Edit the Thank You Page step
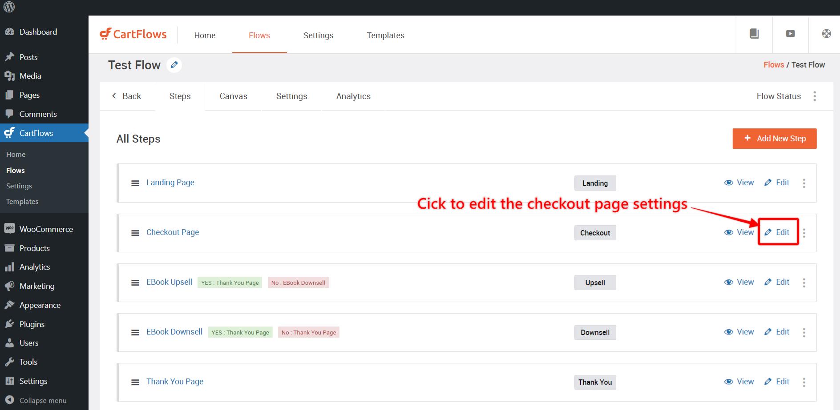This screenshot has height=410, width=840. (x=777, y=382)
